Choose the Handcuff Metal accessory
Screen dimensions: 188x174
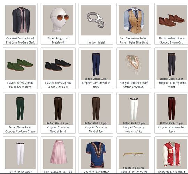click(96, 24)
